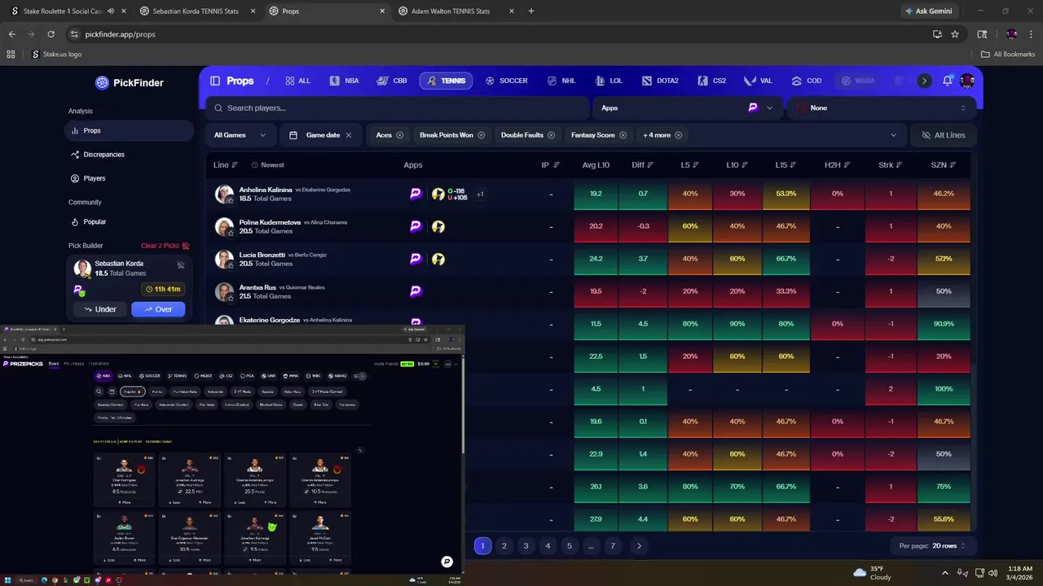Viewport: 1043px width, 586px height.
Task: Open the Apps dropdown
Action: pos(686,107)
